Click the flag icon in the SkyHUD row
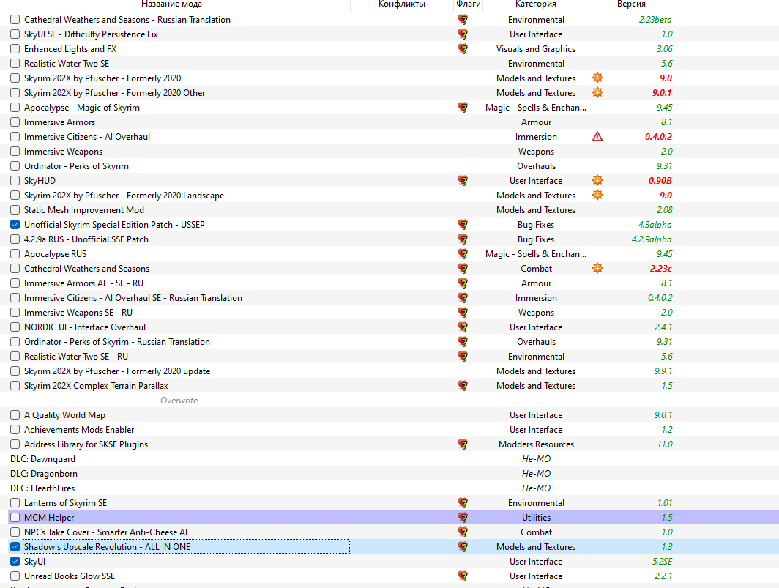 tap(463, 181)
